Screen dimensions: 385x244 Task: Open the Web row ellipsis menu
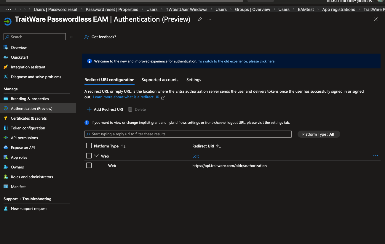tap(376, 156)
